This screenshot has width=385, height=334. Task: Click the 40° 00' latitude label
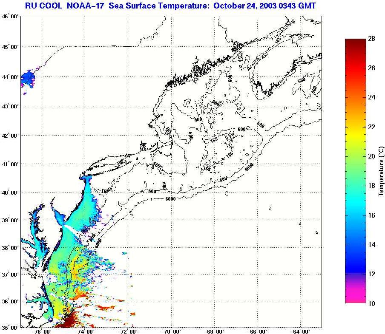[11, 193]
